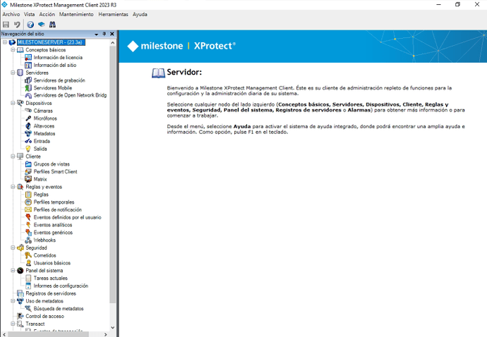The height and width of the screenshot is (337, 487).
Task: Click the Matrix icon
Action: pyautogui.click(x=28, y=179)
